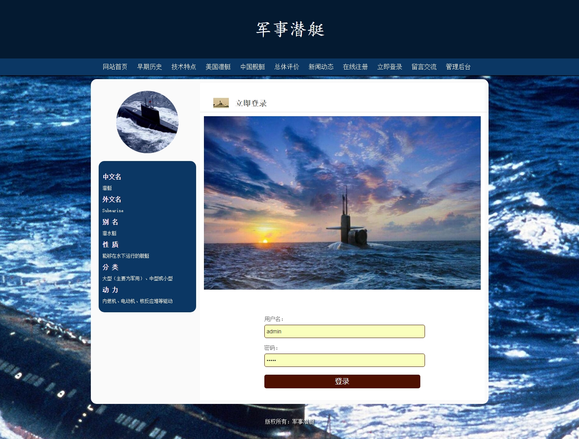This screenshot has height=439, width=579.
Task: Click the 军事潜艇 site title
Action: tap(290, 29)
